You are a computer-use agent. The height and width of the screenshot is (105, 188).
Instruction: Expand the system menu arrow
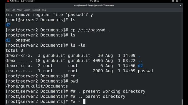pyautogui.click(x=180, y=1)
